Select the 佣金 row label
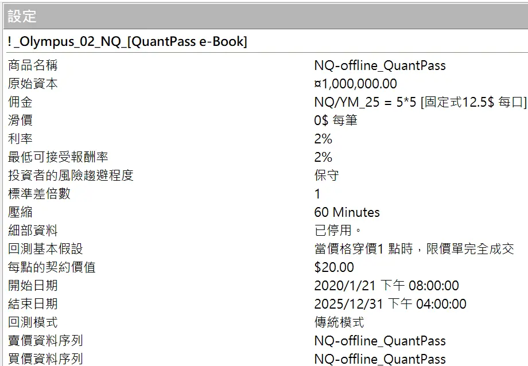The width and height of the screenshot is (528, 366). coord(20,102)
